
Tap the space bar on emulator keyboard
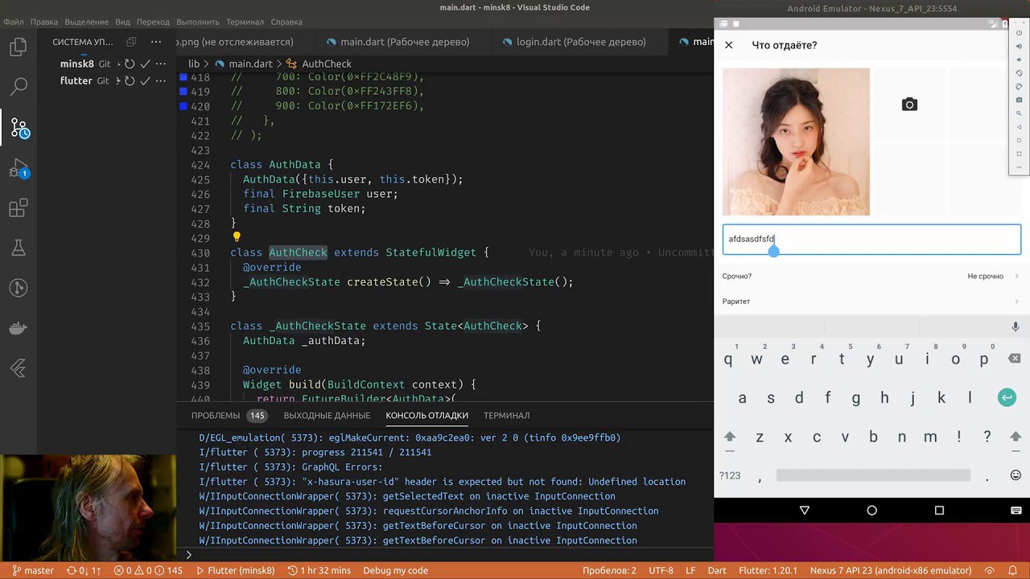[x=871, y=476]
